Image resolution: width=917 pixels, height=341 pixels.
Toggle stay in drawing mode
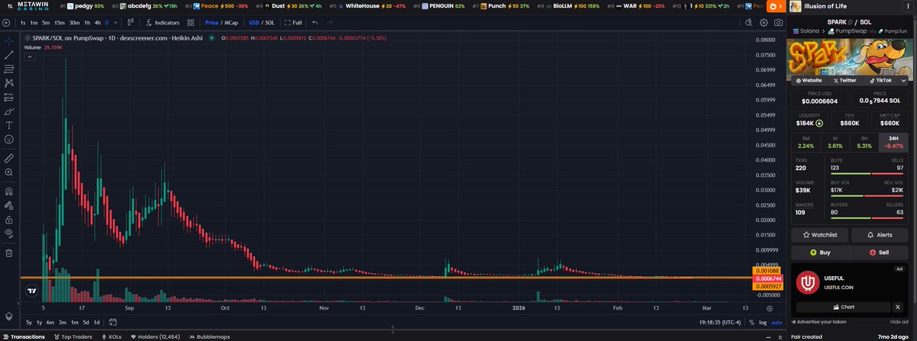pos(9,204)
